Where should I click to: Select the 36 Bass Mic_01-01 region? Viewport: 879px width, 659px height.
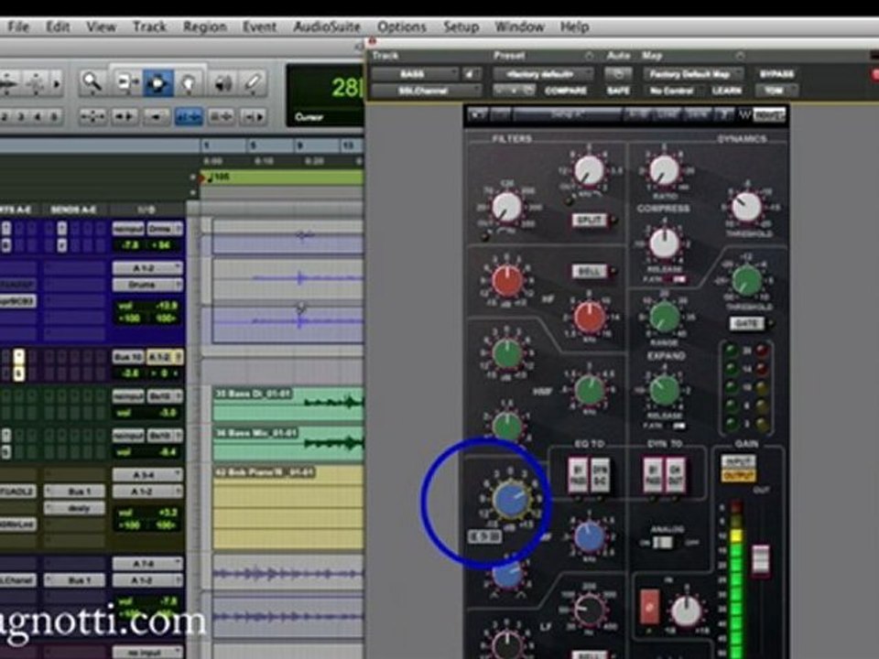(x=288, y=443)
